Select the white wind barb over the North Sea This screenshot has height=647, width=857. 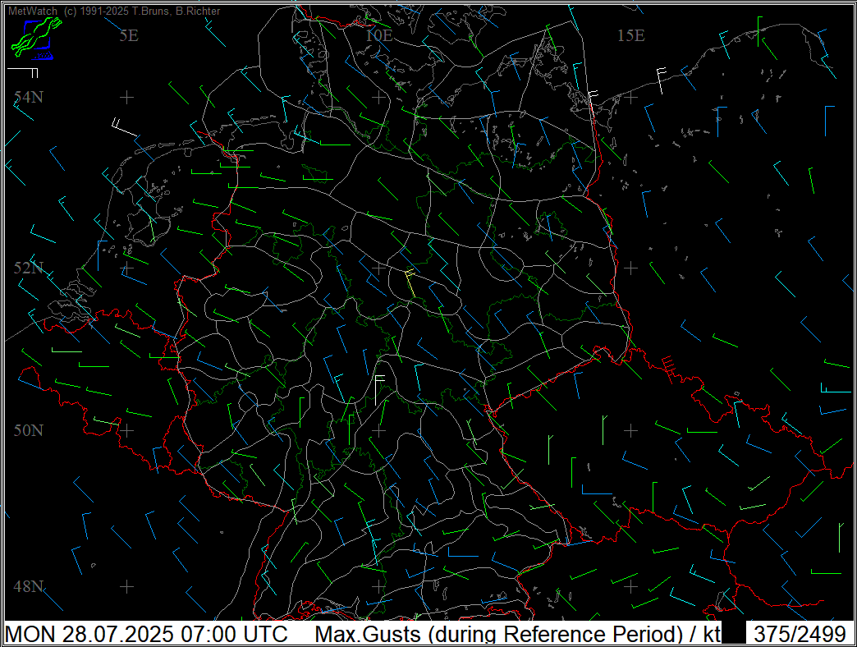point(125,126)
